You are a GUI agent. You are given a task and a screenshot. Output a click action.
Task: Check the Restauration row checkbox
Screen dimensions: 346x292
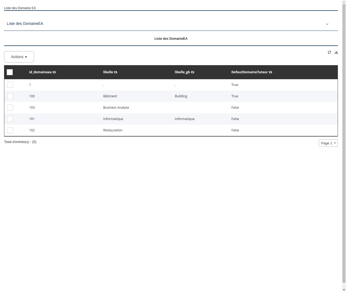10,130
